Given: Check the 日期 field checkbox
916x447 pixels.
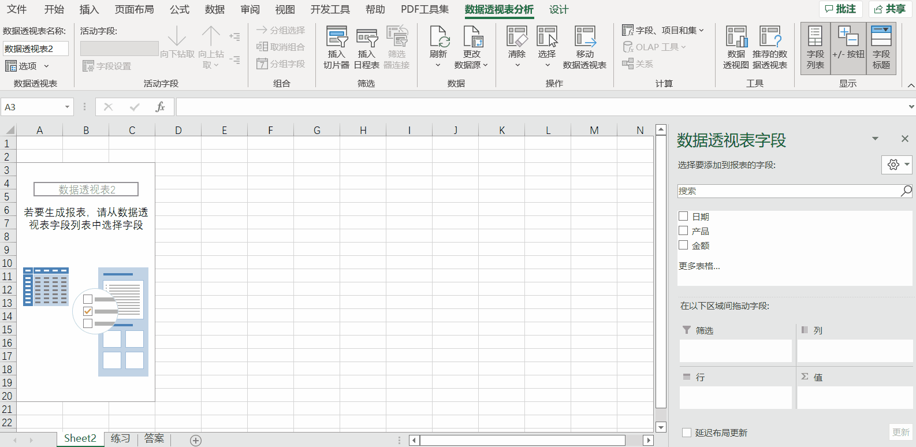Looking at the screenshot, I should tap(683, 216).
